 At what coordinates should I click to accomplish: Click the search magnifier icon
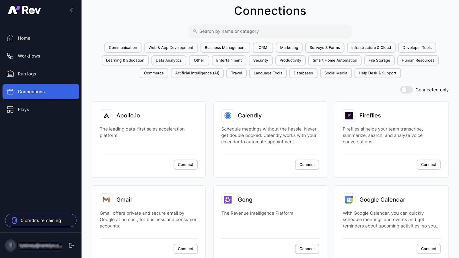(x=195, y=31)
